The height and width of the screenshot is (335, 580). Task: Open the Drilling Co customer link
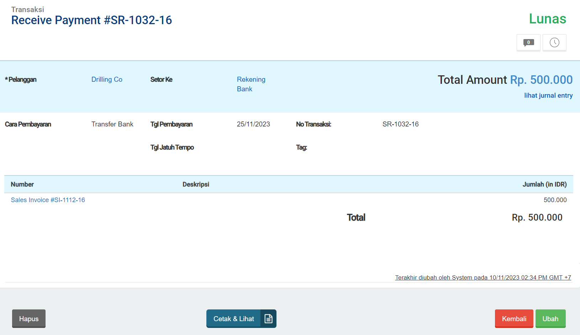pyautogui.click(x=107, y=80)
